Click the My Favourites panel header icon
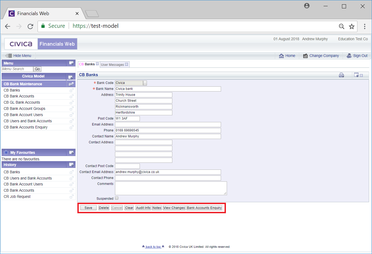The height and width of the screenshot is (254, 372). tap(71, 153)
